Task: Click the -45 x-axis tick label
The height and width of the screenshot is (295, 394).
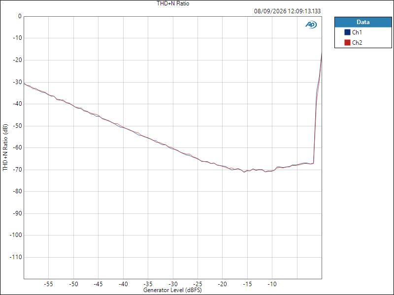Action: click(98, 284)
